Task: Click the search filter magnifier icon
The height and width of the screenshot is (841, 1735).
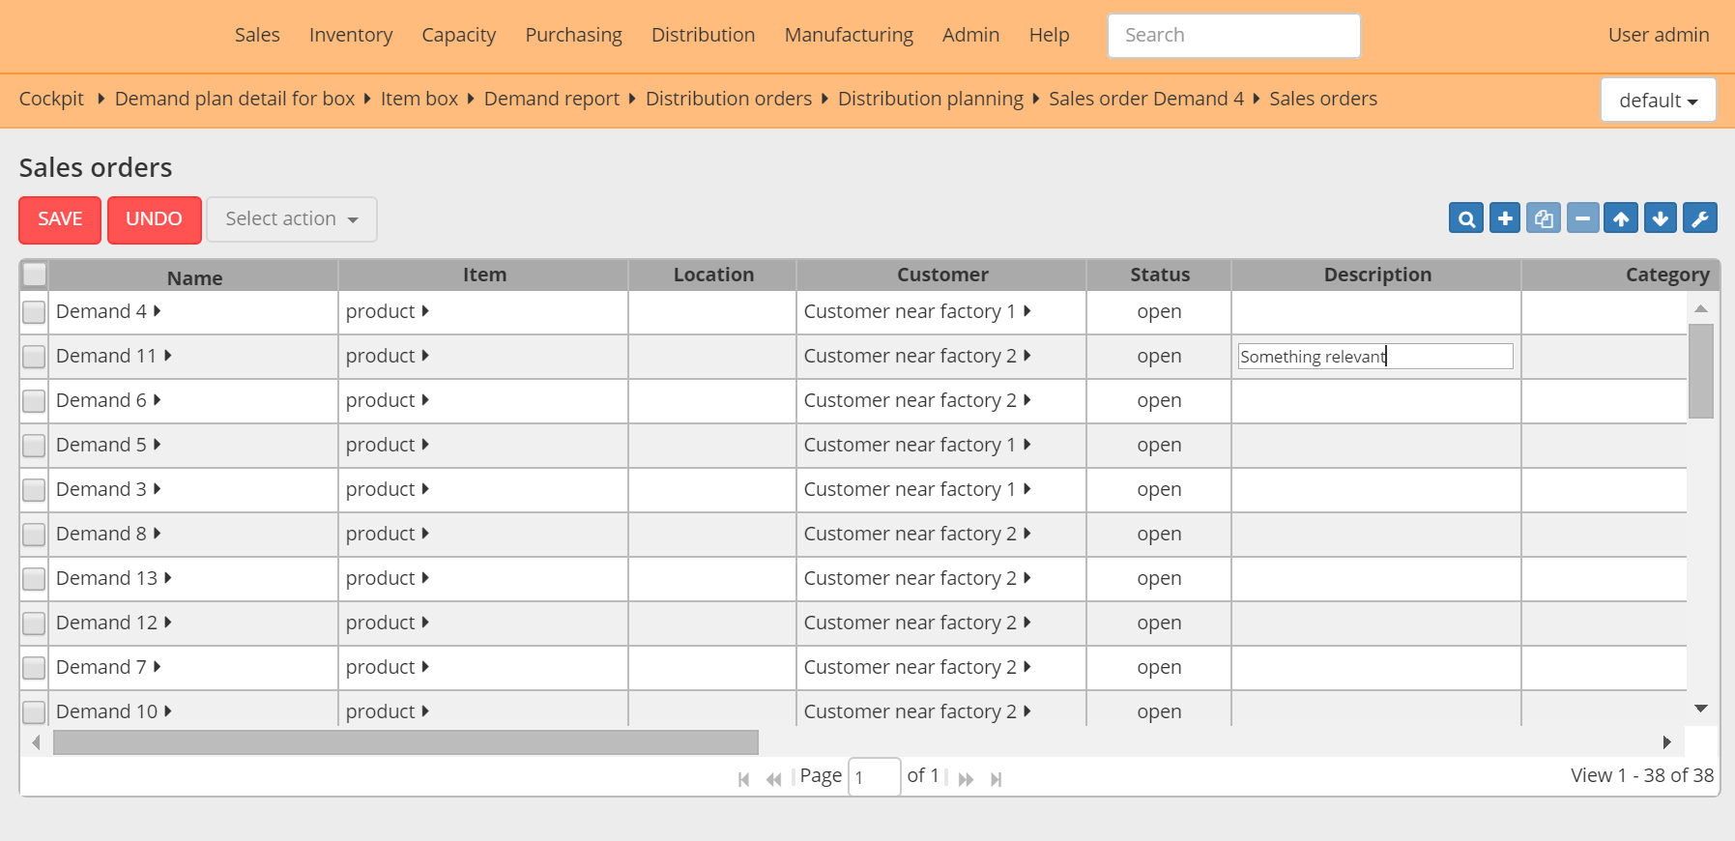Action: pos(1465,218)
